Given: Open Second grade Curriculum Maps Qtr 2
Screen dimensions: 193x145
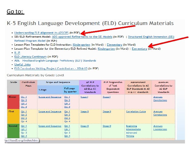Looking at the screenshot, I should click(x=24, y=129).
